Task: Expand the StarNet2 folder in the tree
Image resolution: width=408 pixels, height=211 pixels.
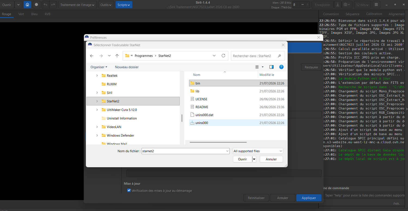Action: pyautogui.click(x=97, y=101)
